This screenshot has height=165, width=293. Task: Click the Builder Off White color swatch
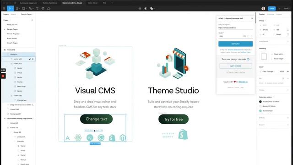260,106
